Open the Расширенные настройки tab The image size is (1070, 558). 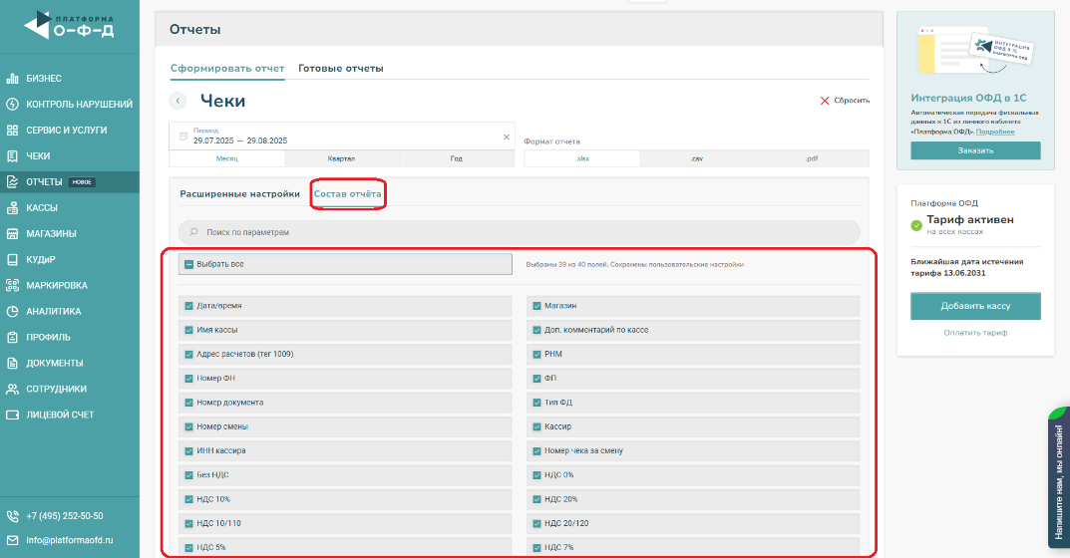pos(239,193)
